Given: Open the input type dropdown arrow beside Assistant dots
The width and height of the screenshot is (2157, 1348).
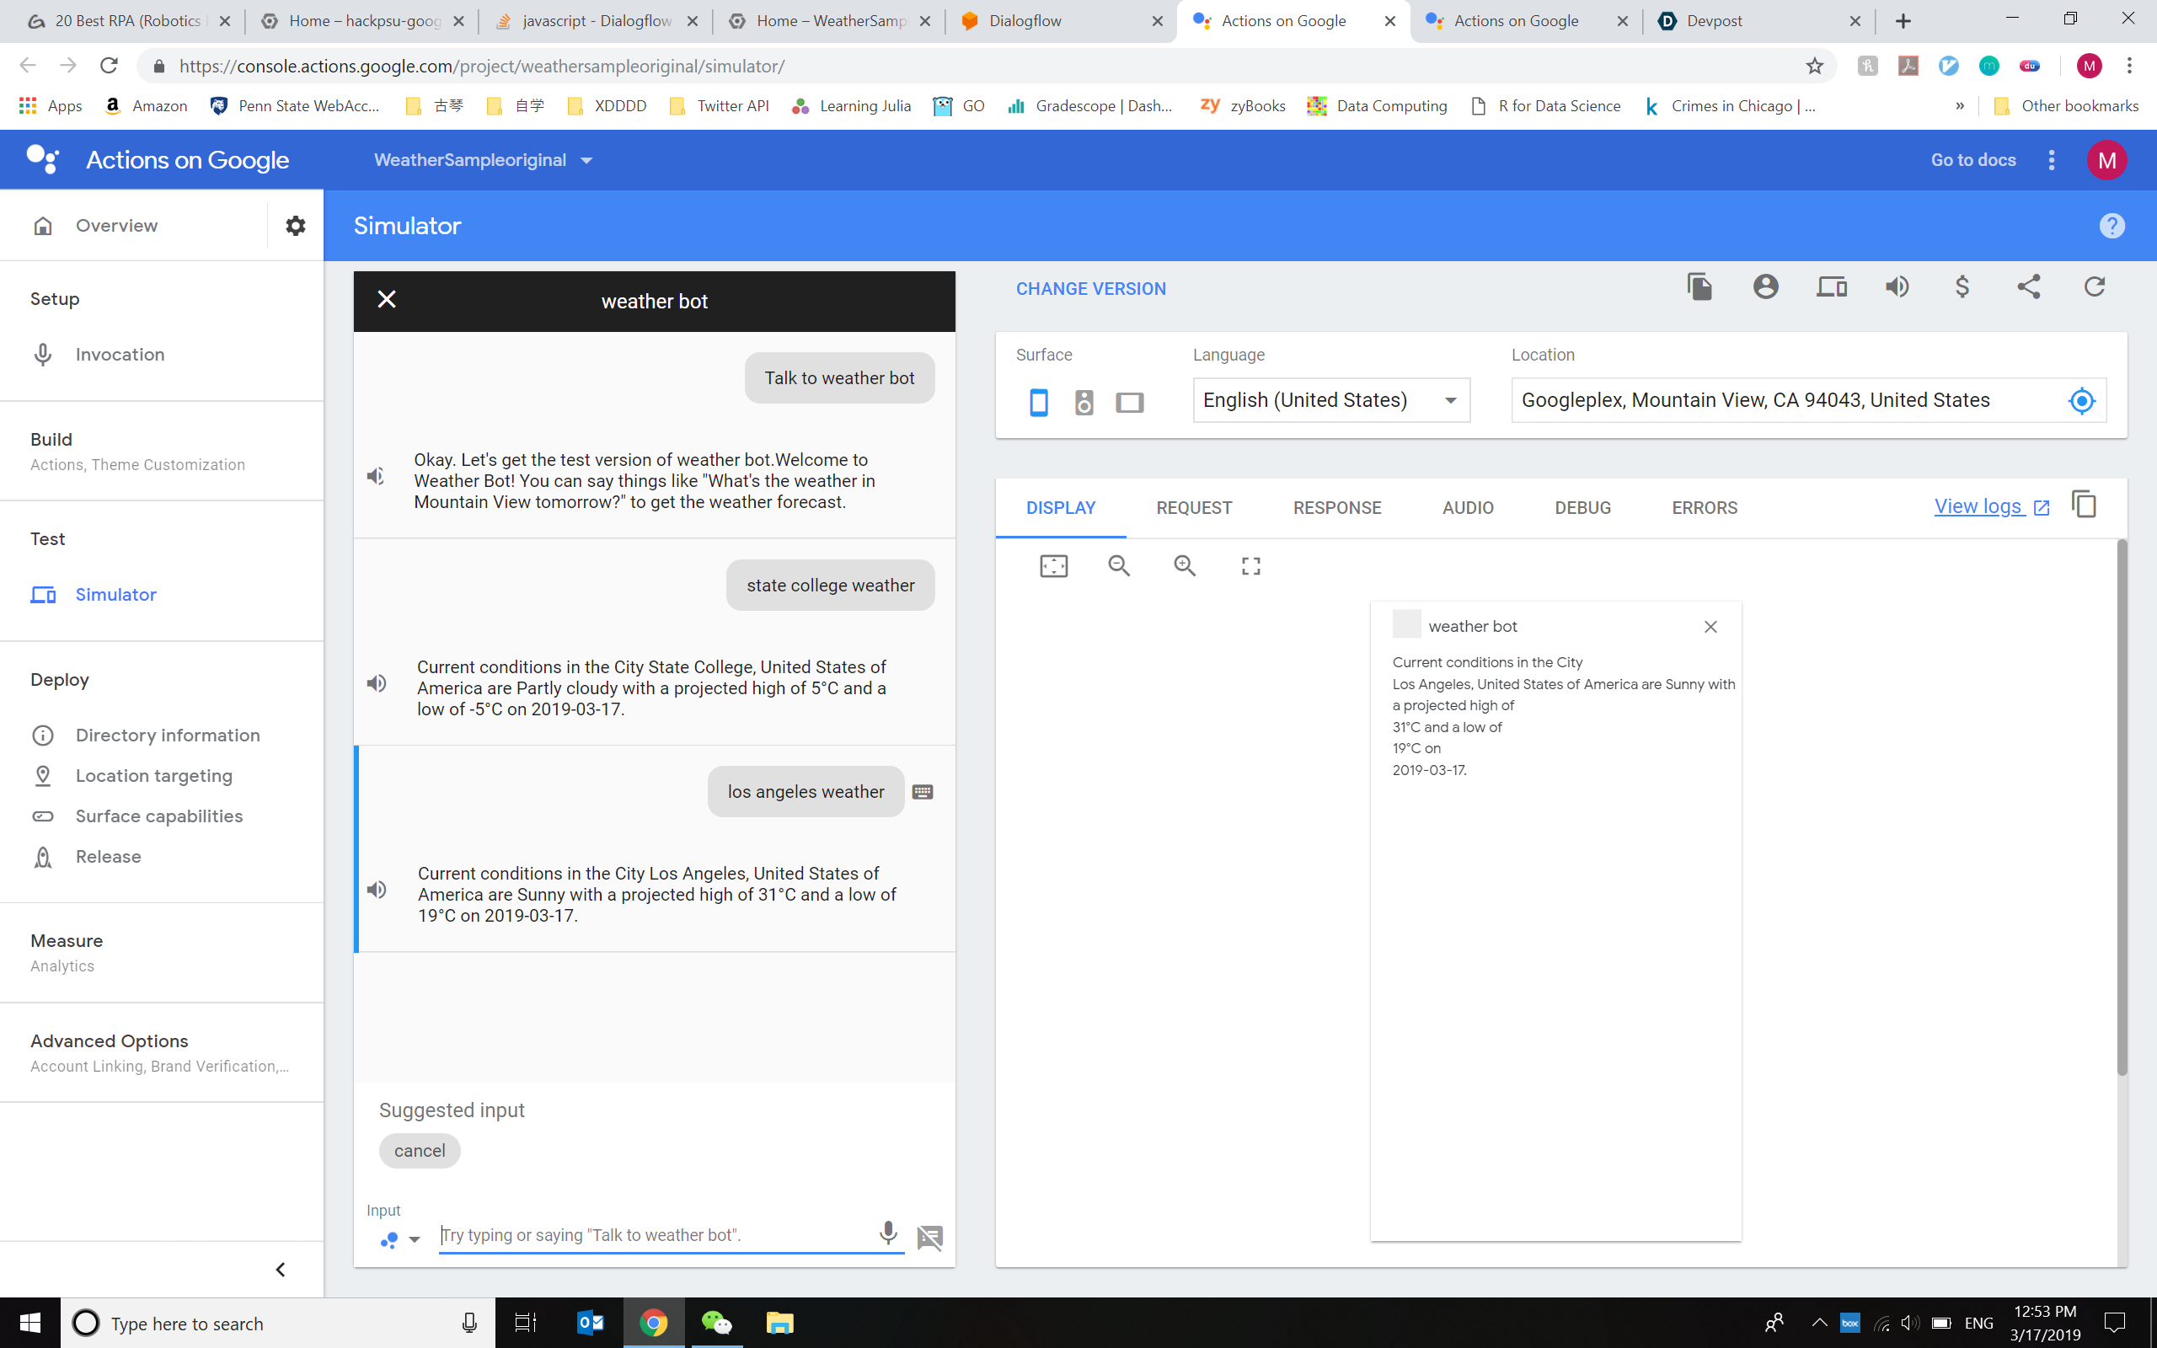Looking at the screenshot, I should coord(414,1239).
